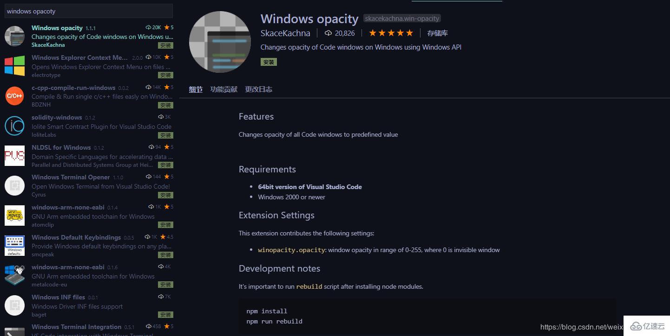Install atomclip's windows-arm-none-eabi extension
670x336 pixels.
pyautogui.click(x=165, y=225)
